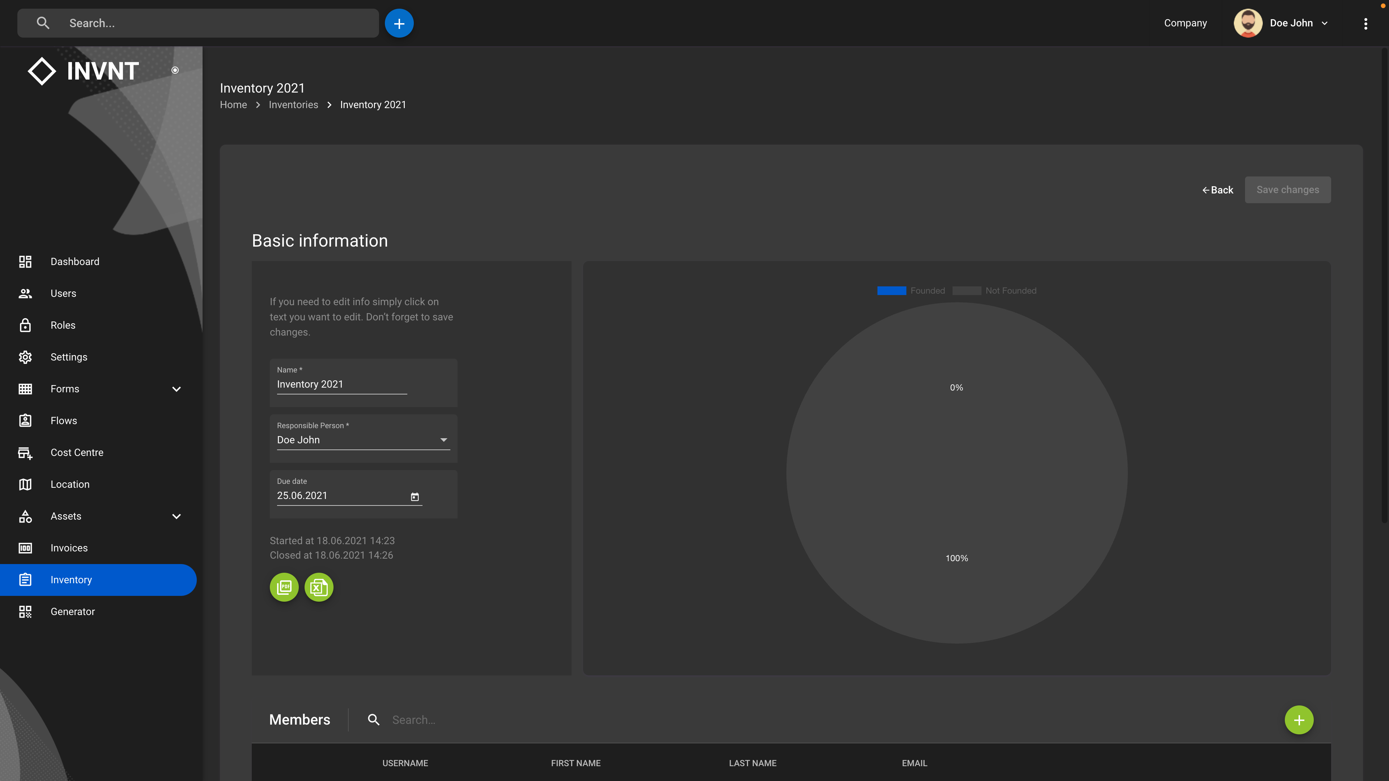Click the Cost Centre sidebar icon

(x=25, y=452)
